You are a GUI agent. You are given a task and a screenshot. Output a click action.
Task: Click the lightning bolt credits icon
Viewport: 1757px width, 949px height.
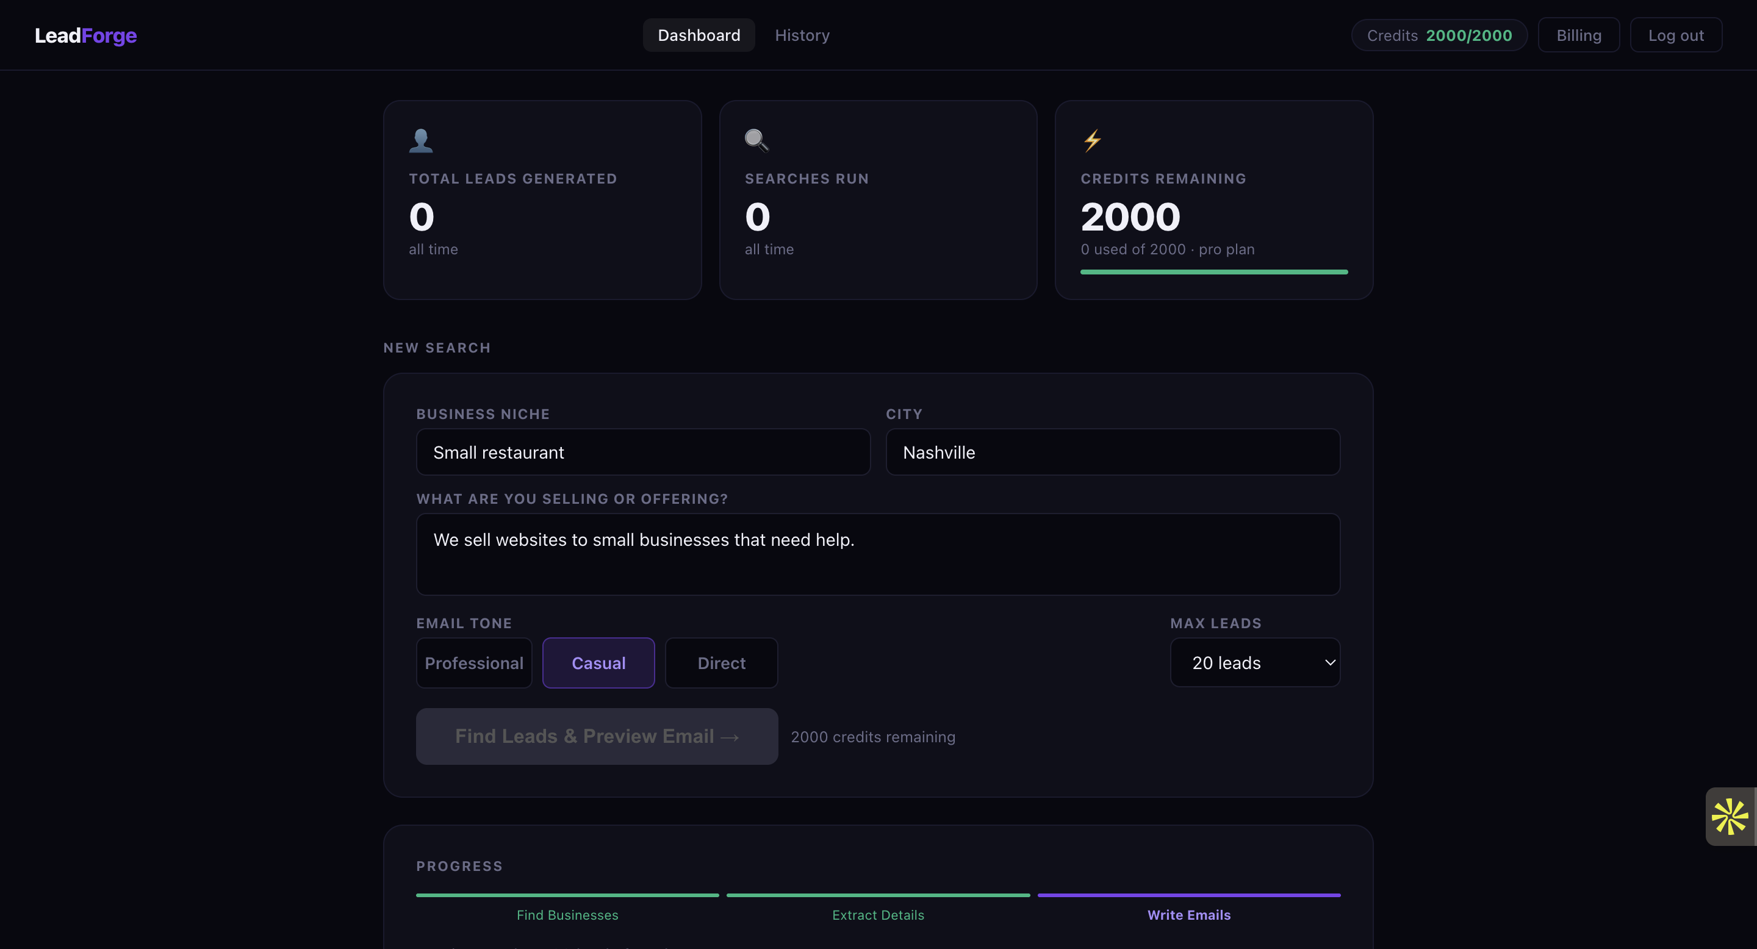coord(1093,140)
